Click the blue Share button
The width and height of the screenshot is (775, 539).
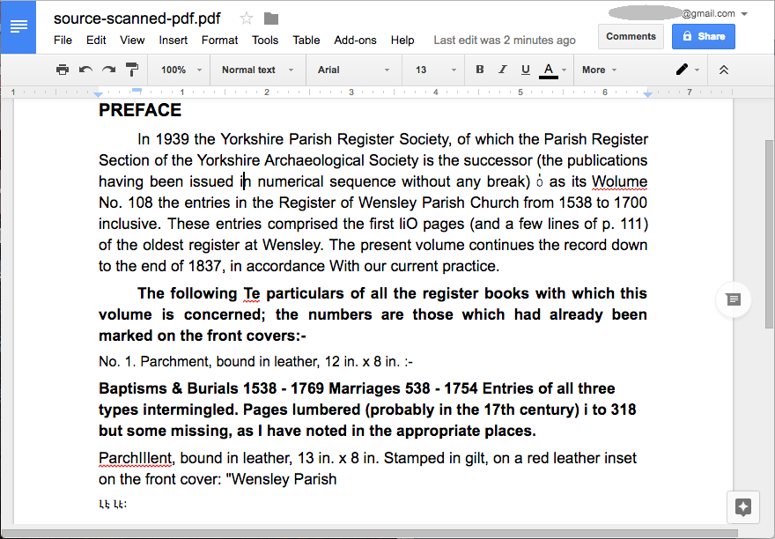(x=703, y=36)
